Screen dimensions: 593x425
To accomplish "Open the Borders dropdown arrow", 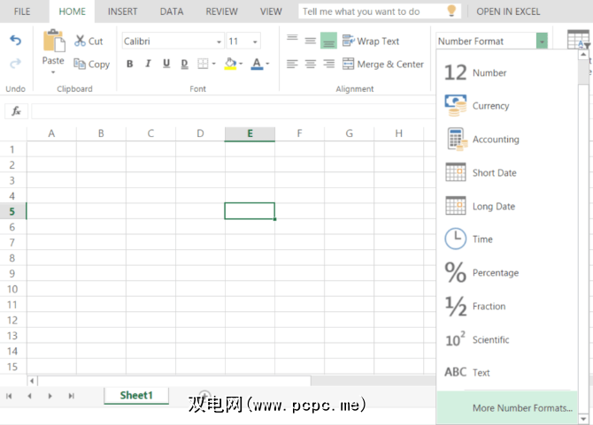I will coord(213,64).
